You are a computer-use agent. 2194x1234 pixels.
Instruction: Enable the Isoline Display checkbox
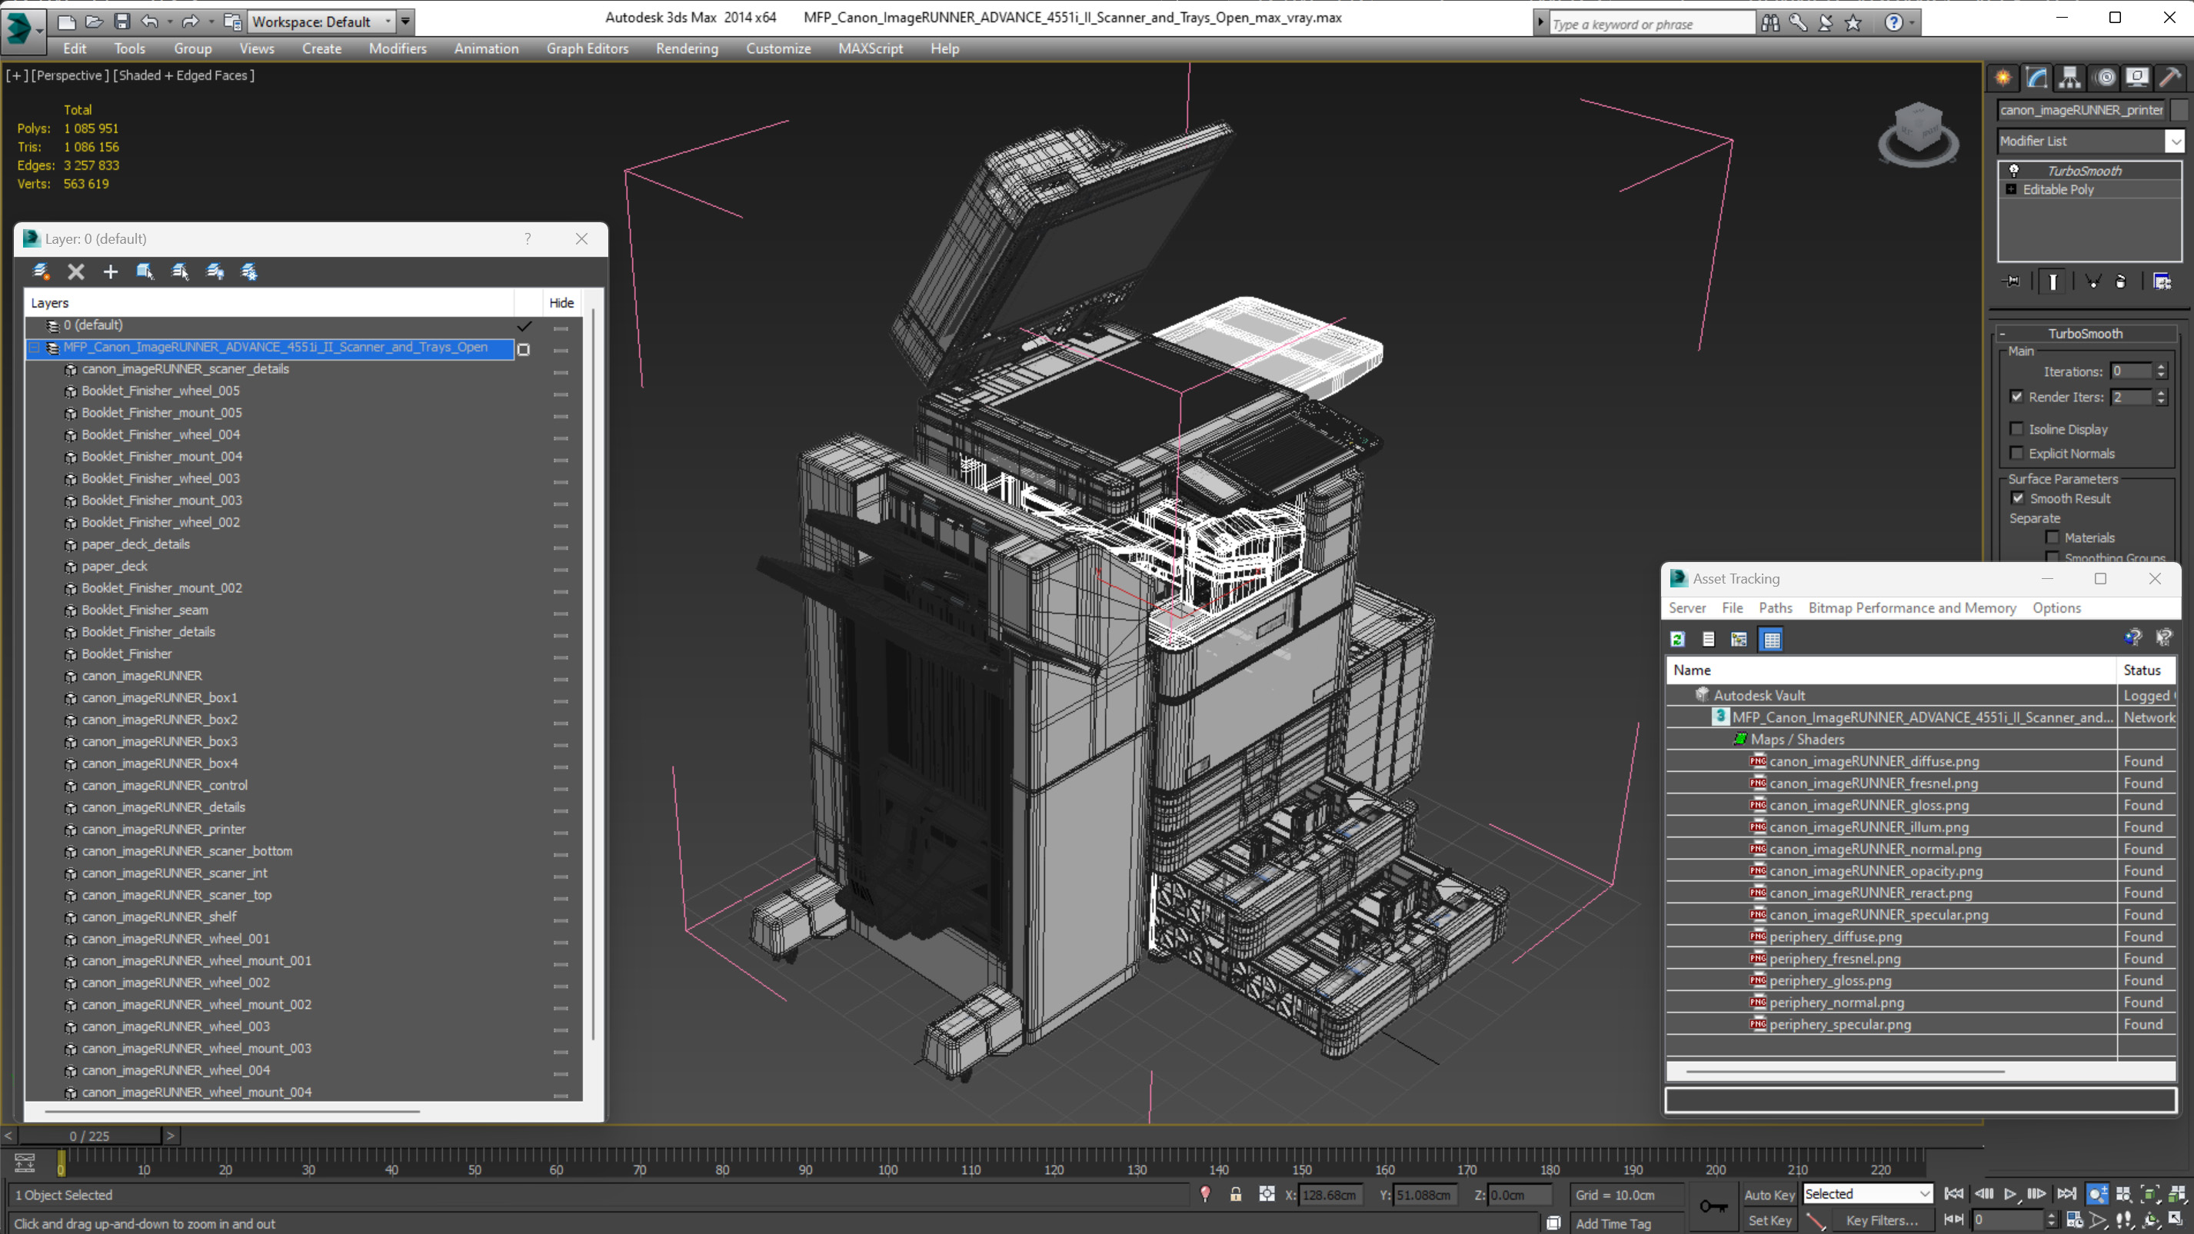coord(2016,429)
